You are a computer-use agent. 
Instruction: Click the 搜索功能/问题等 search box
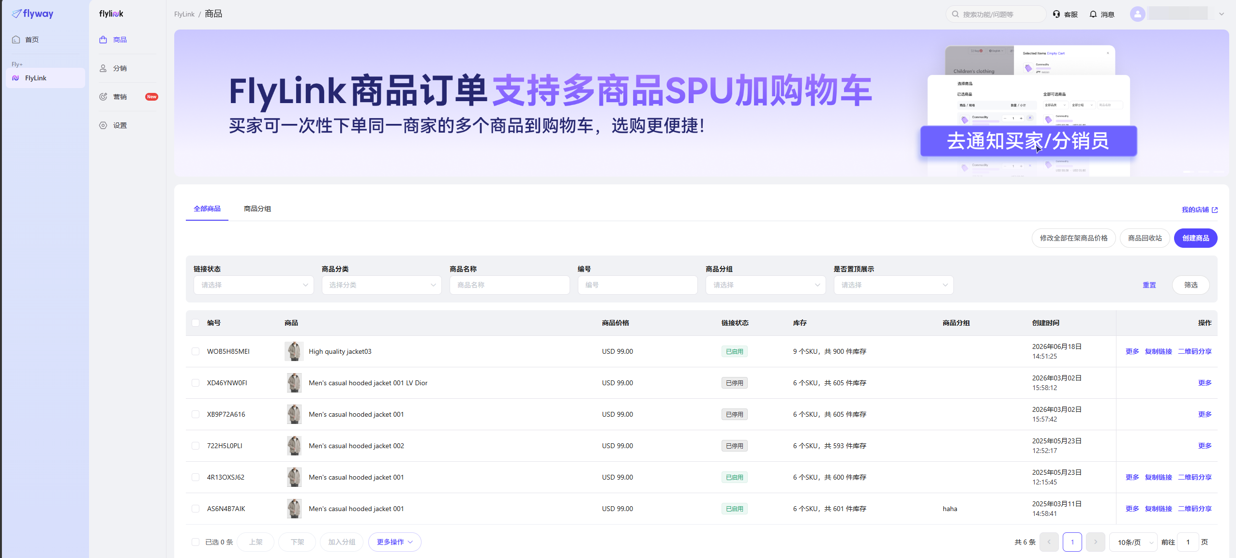pos(996,14)
